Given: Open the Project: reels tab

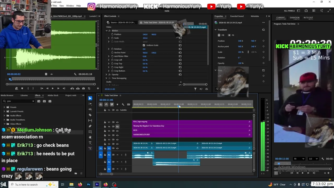Looking at the screenshot, I should pos(71,96).
